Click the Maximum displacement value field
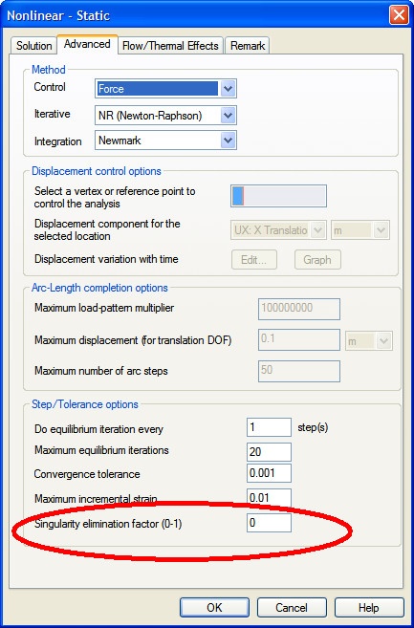 299,340
